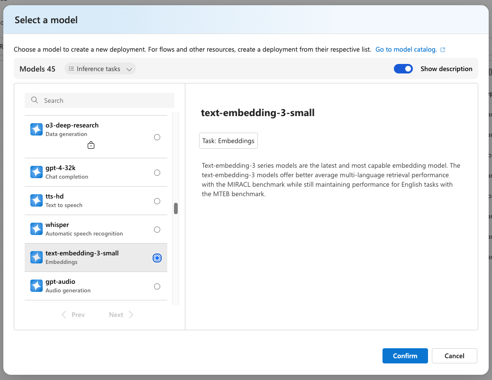Click the o3-deep-research model icon
This screenshot has height=380, width=492.
pyautogui.click(x=36, y=129)
